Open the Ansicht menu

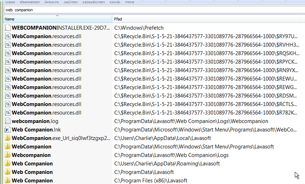pyautogui.click(x=52, y=2)
